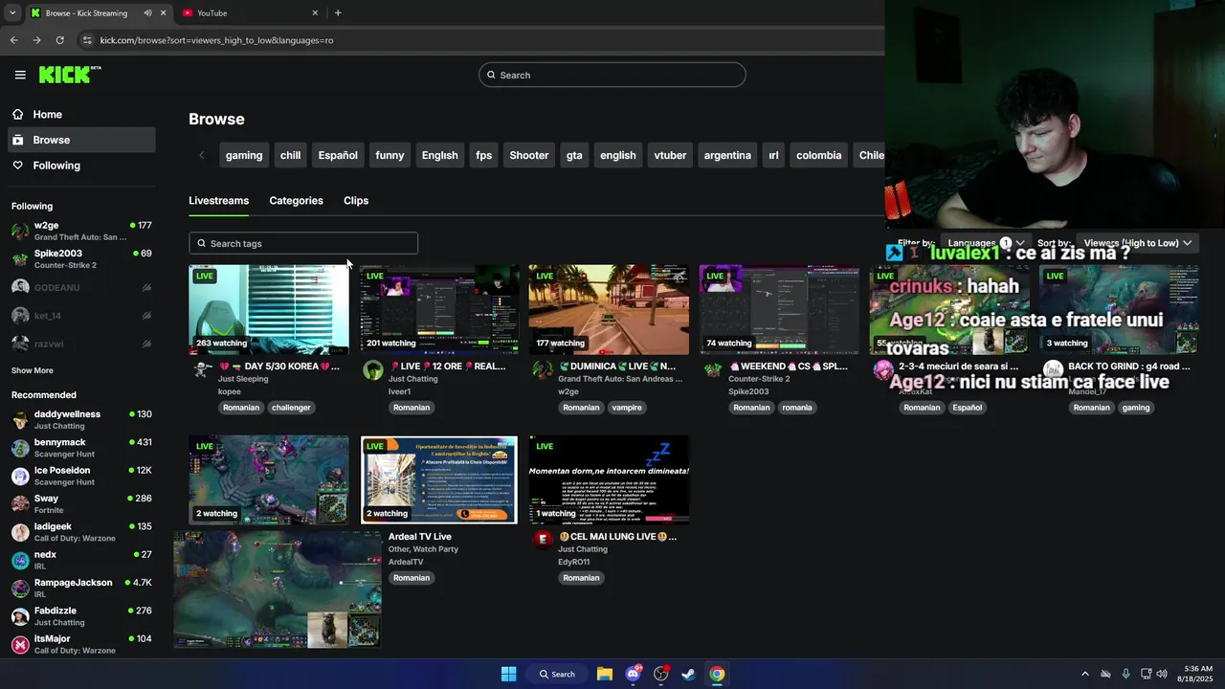Image resolution: width=1225 pixels, height=689 pixels.
Task: Open RampageJackson in Recommended list
Action: click(x=81, y=588)
